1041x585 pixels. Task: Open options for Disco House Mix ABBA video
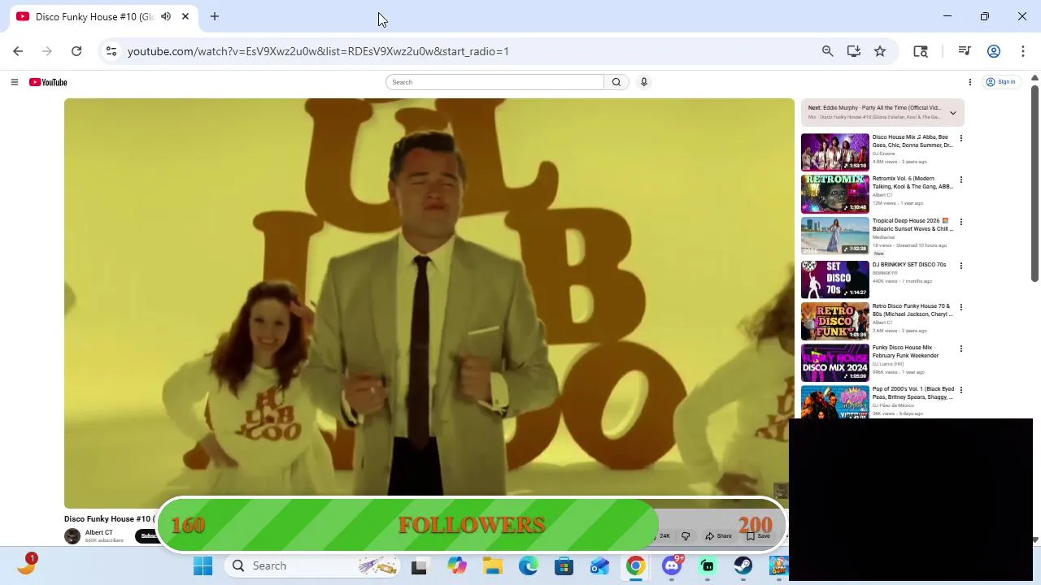[961, 139]
